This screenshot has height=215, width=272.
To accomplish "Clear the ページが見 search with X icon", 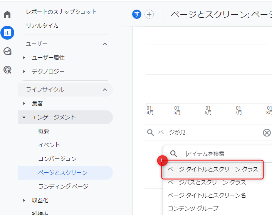I will coord(267,133).
